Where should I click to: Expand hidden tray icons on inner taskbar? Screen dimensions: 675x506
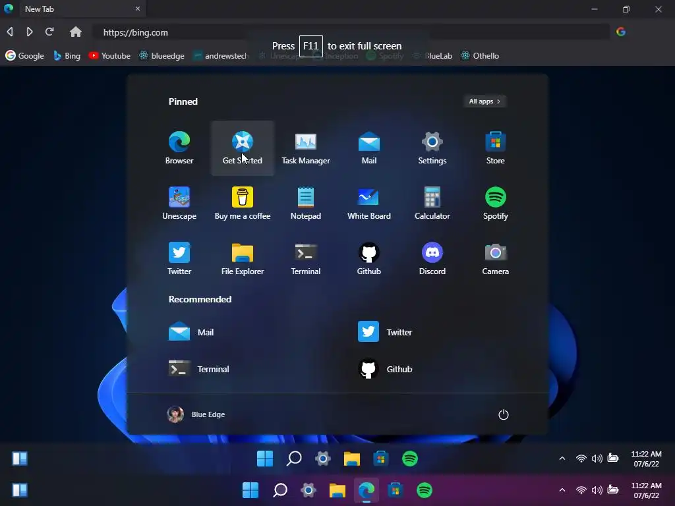[x=562, y=459]
